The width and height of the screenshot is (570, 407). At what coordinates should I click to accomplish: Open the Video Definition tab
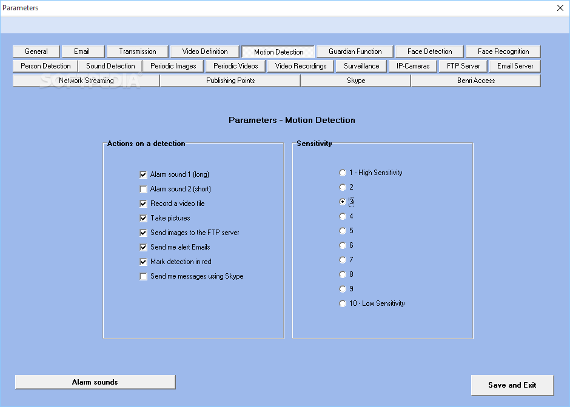point(205,51)
